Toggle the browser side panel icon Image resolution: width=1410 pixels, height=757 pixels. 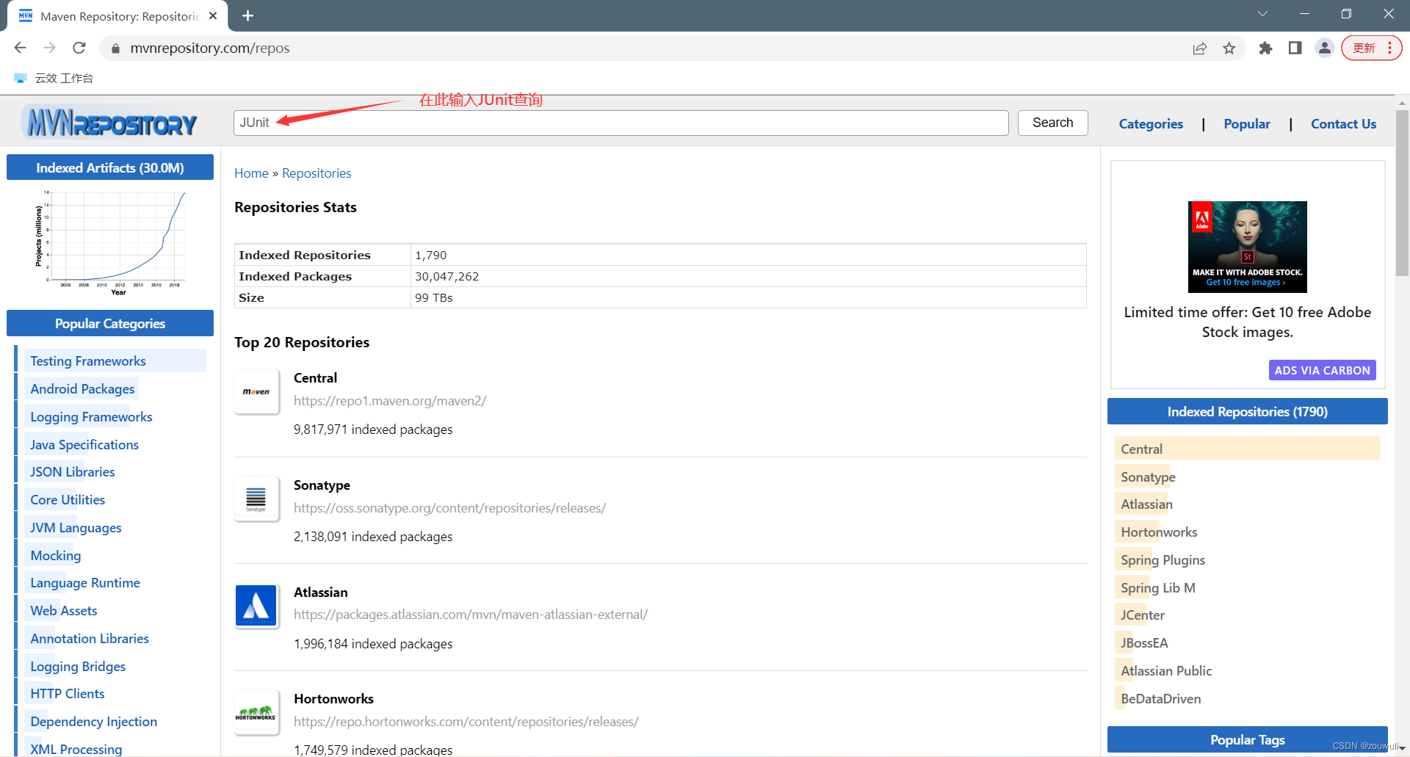1295,48
